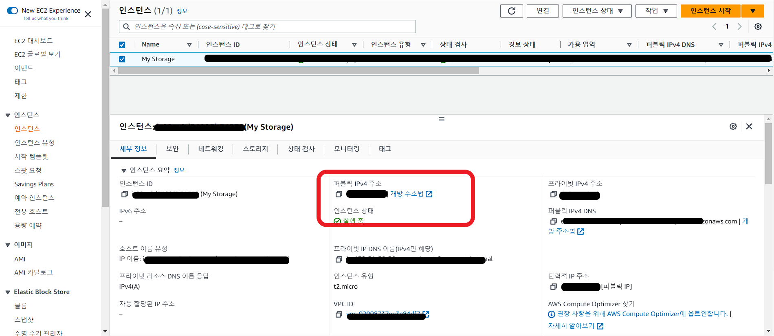Click the detail panel vertical scrollbar

769,154
